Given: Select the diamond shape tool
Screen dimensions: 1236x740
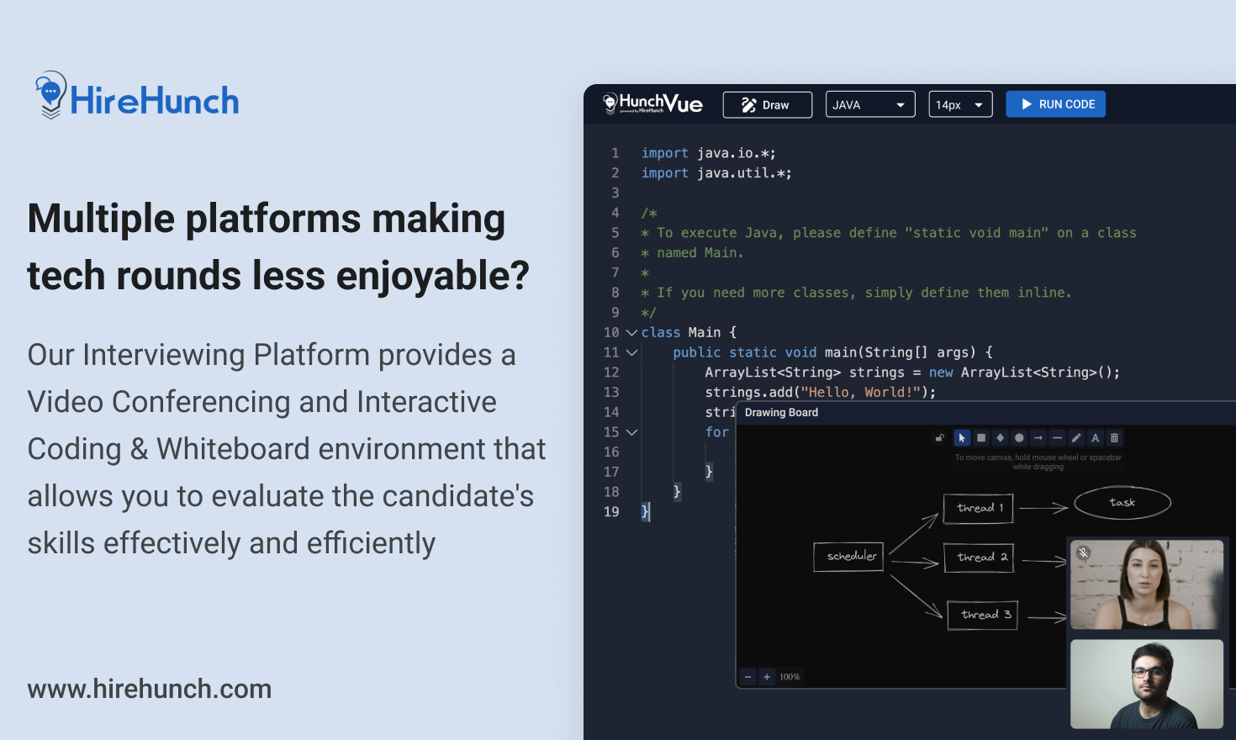Looking at the screenshot, I should pos(1000,438).
